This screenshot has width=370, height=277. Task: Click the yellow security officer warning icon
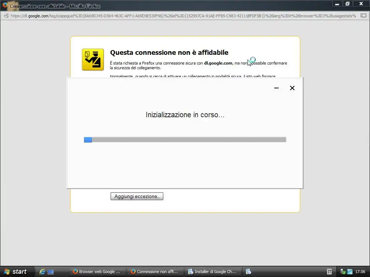pyautogui.click(x=93, y=60)
